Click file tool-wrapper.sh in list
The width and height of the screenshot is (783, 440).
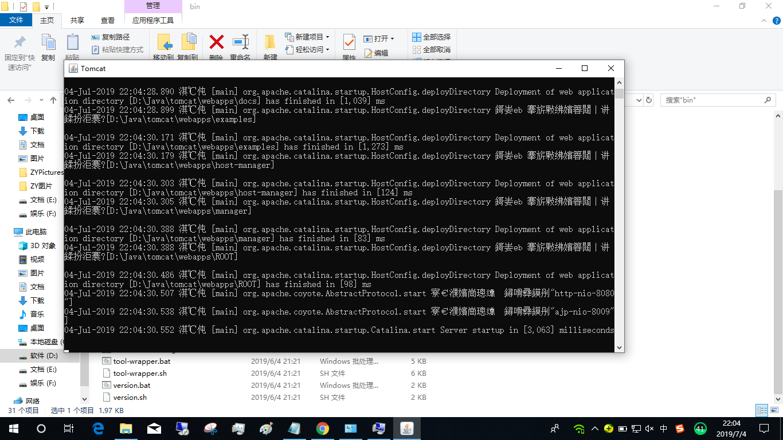point(140,373)
